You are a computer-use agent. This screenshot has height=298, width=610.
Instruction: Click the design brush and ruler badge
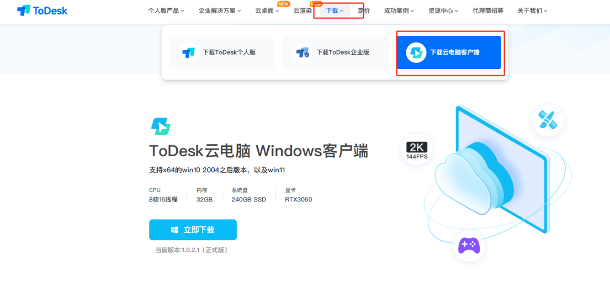(x=548, y=120)
